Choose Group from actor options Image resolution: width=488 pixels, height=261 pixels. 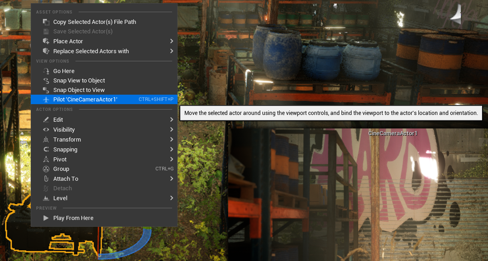pyautogui.click(x=104, y=169)
